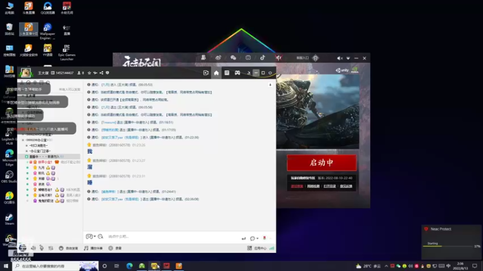Open the channel info icon next to share
Screen dimensions: 483x271
107,73
